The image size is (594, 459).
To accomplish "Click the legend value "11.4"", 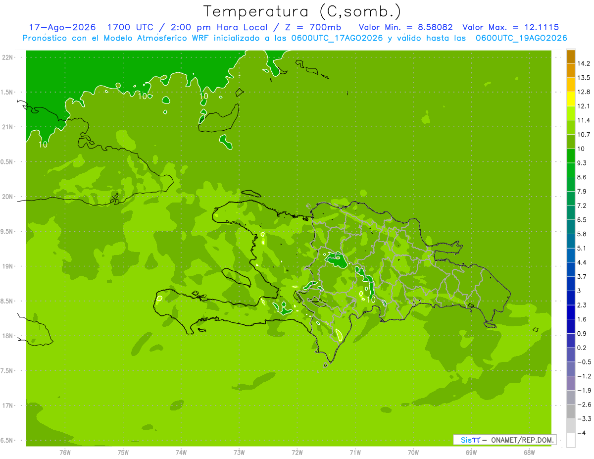I will pyautogui.click(x=584, y=120).
